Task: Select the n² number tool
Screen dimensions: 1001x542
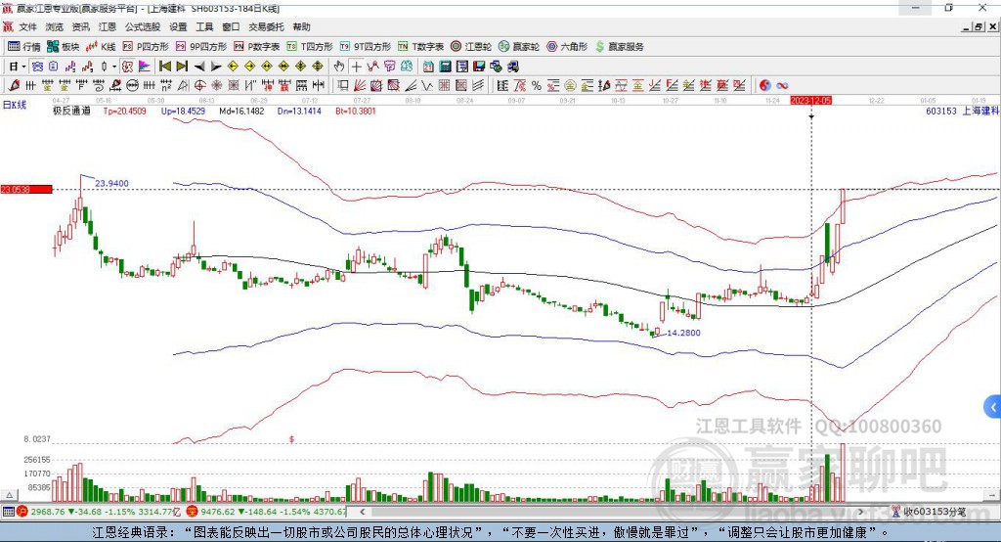Action: (x=166, y=86)
